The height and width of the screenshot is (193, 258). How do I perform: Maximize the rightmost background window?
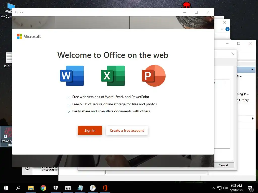pyautogui.click(x=239, y=43)
